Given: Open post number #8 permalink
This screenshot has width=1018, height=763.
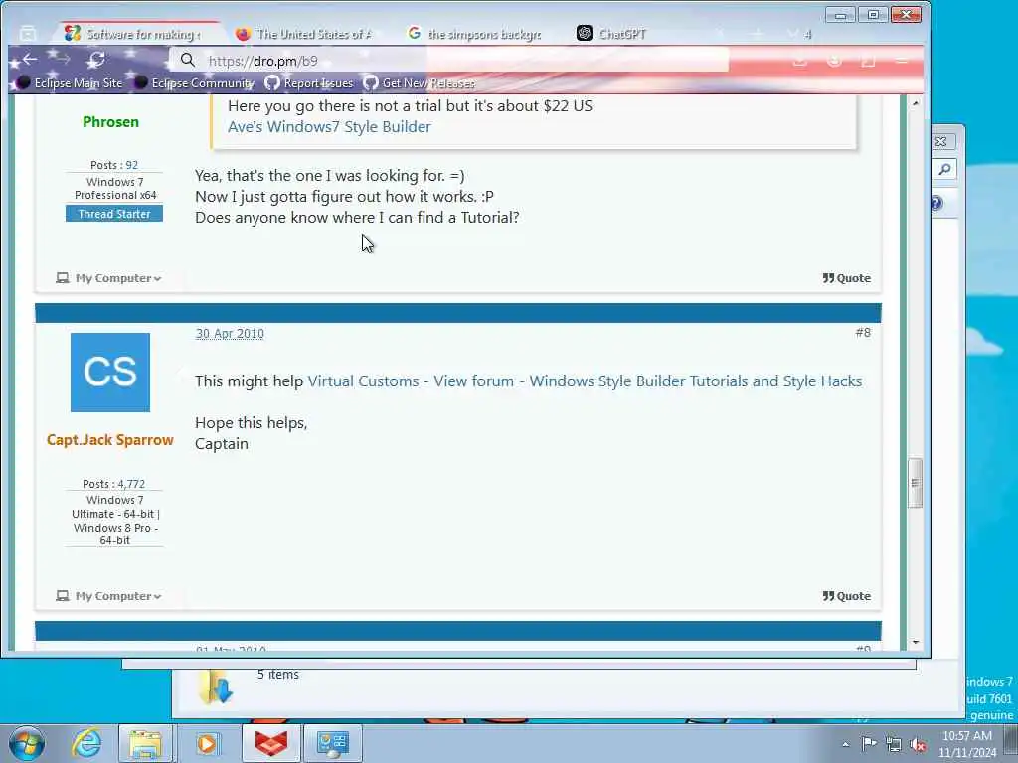Looking at the screenshot, I should 863,333.
